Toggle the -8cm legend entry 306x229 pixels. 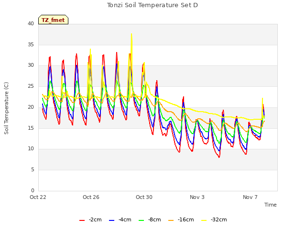(150, 219)
